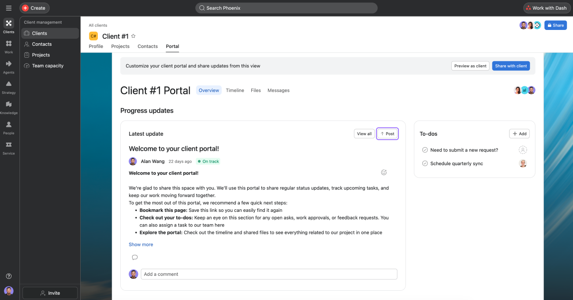Open the hamburger menu icon
Image resolution: width=573 pixels, height=300 pixels.
(x=8, y=8)
